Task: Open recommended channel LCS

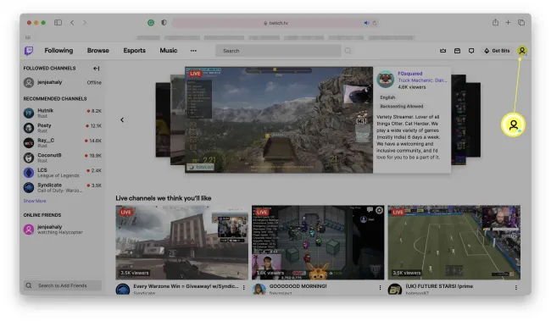Action: (x=62, y=173)
